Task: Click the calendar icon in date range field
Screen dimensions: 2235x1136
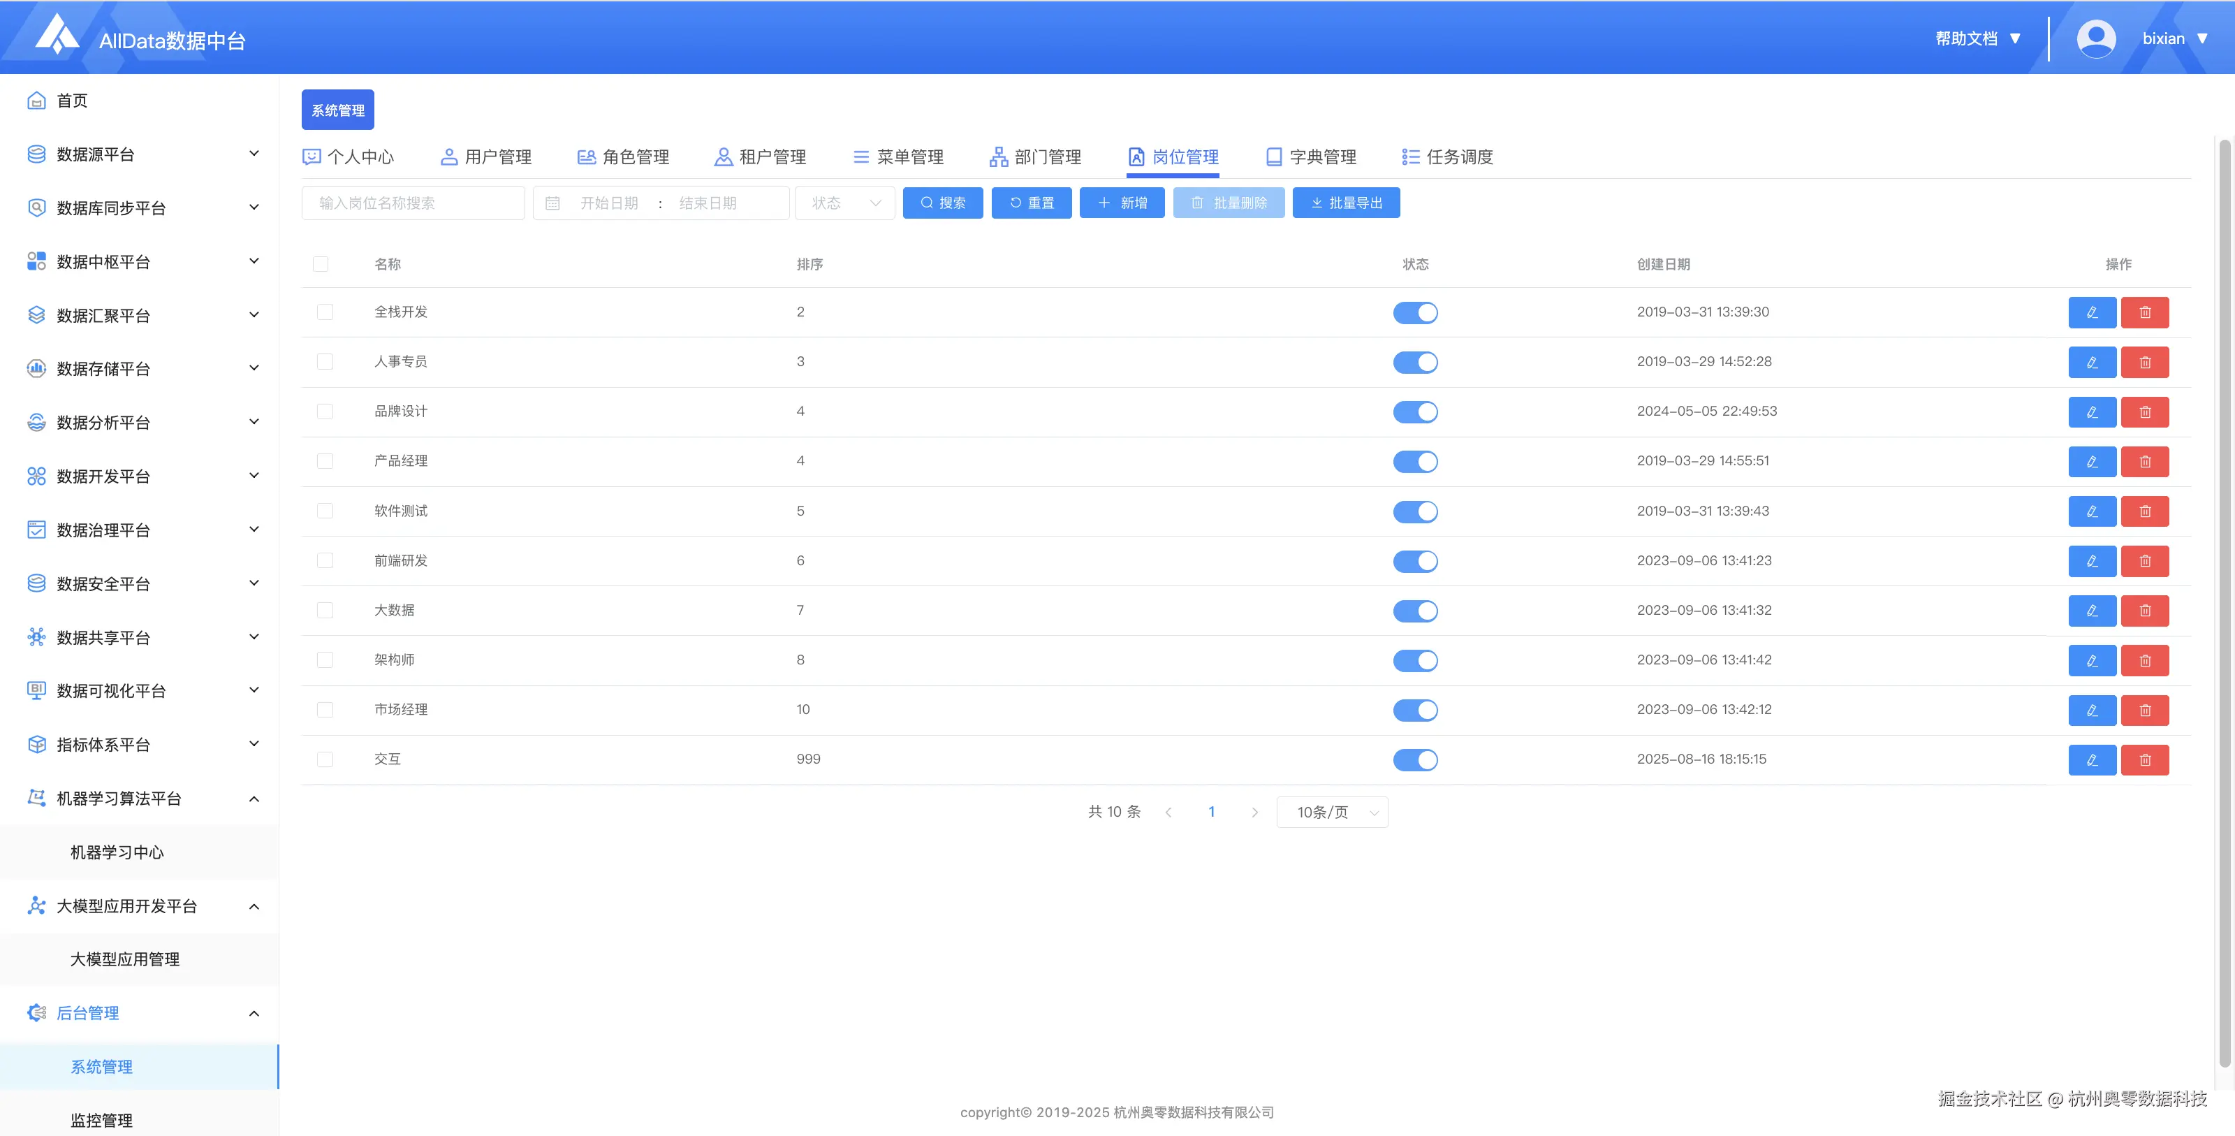Action: [552, 203]
